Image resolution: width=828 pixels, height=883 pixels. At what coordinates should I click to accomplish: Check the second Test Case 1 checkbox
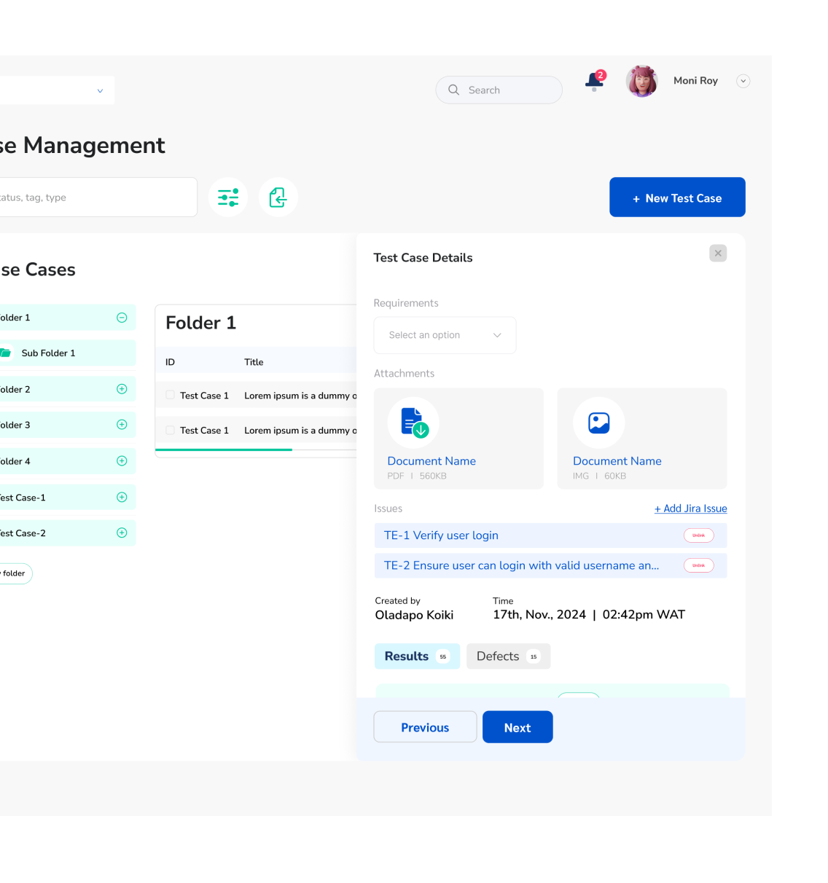[x=171, y=430]
